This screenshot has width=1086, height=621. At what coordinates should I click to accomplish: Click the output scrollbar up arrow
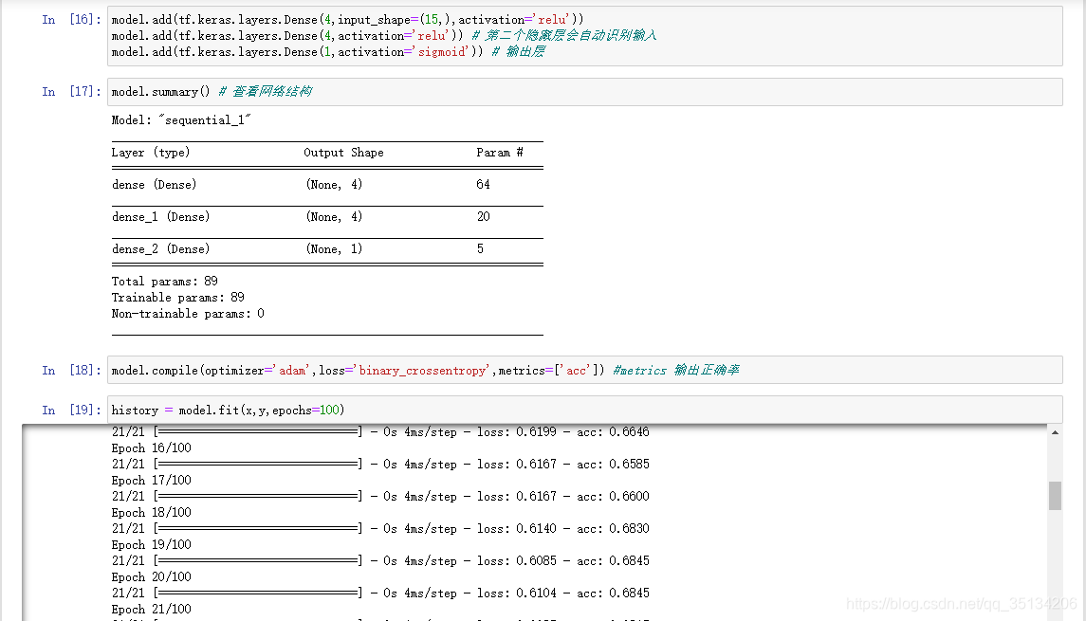[1055, 432]
